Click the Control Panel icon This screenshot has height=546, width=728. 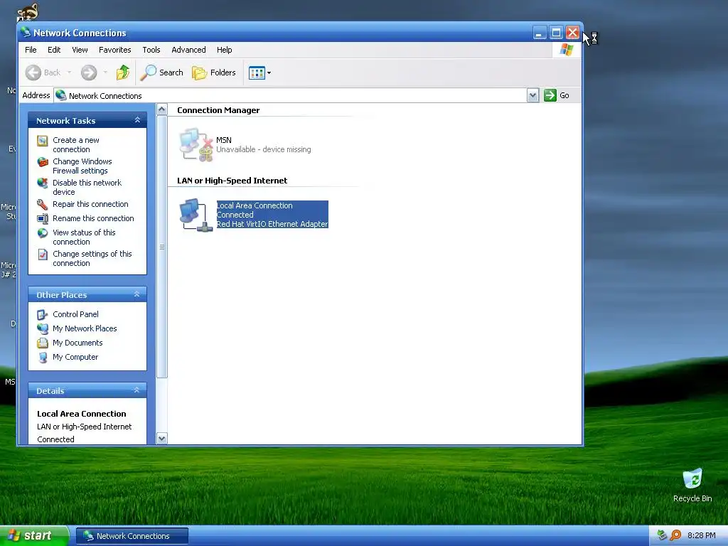(42, 315)
